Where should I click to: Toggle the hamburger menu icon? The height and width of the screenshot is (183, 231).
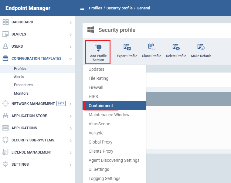point(82,8)
